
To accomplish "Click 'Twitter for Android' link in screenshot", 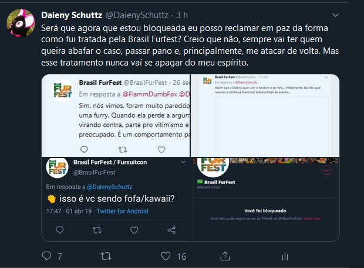I will [124, 211].
